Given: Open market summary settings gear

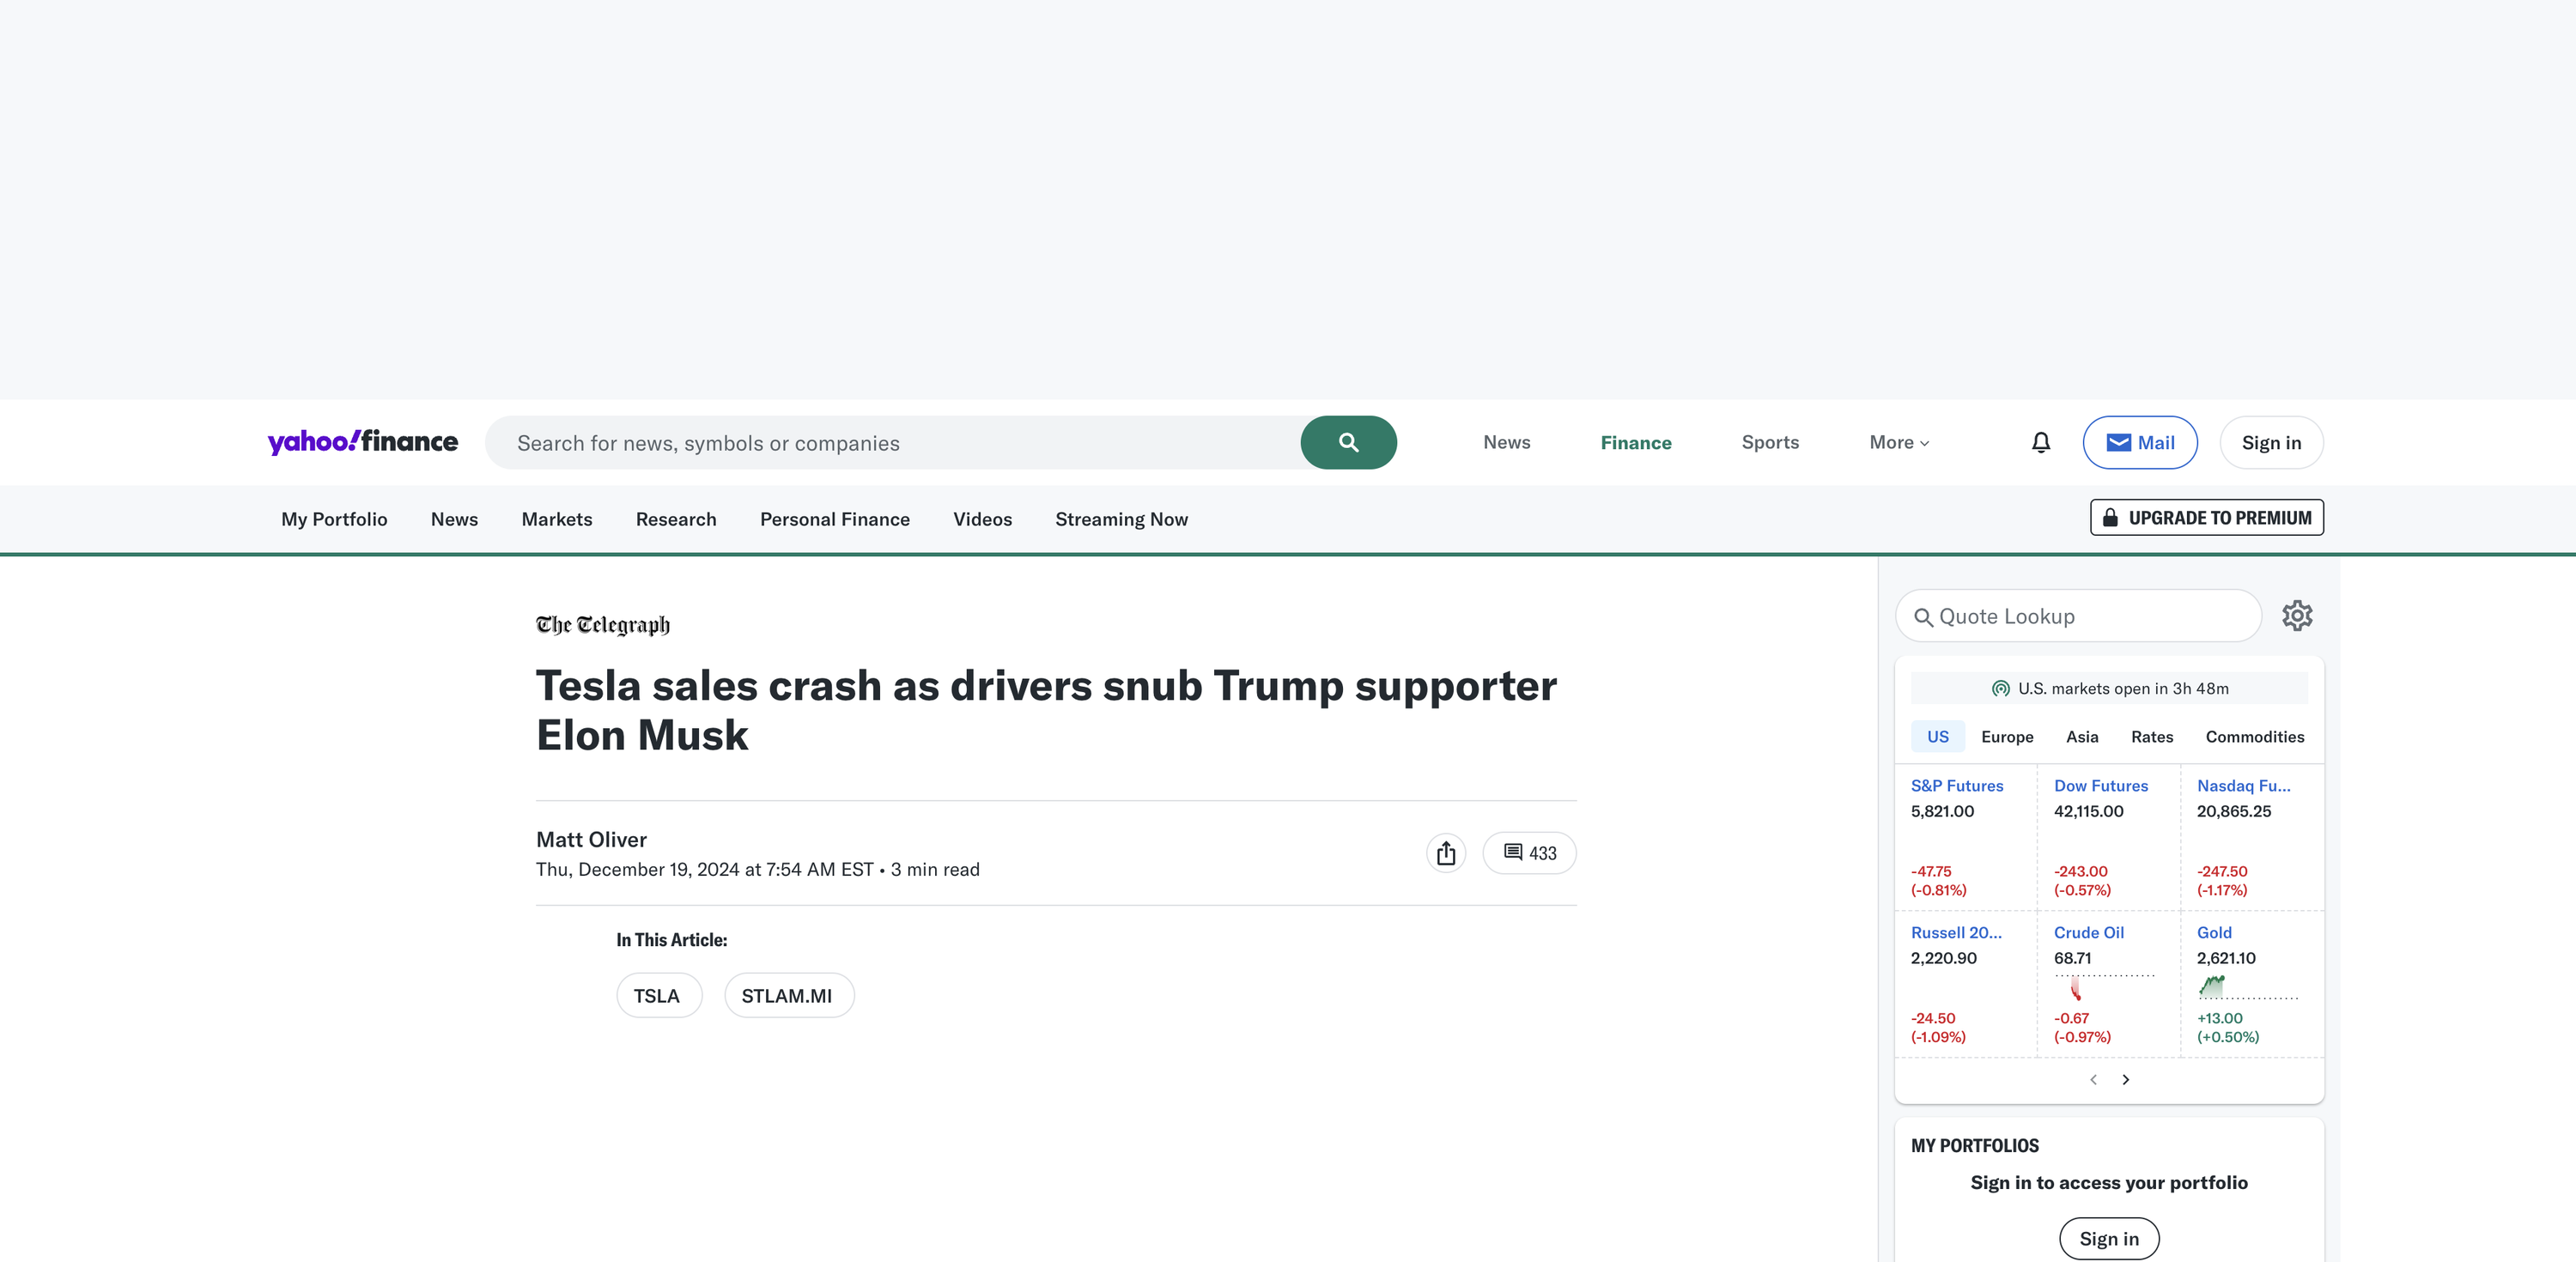Looking at the screenshot, I should coord(2297,615).
